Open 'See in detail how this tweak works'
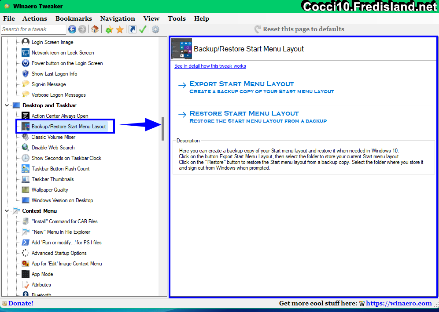This screenshot has width=439, height=312. point(210,66)
